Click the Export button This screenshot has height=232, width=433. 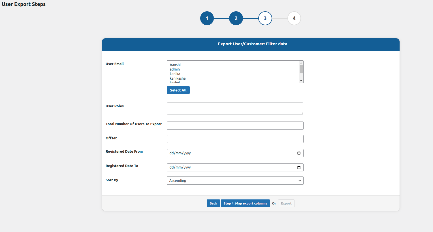pos(286,204)
